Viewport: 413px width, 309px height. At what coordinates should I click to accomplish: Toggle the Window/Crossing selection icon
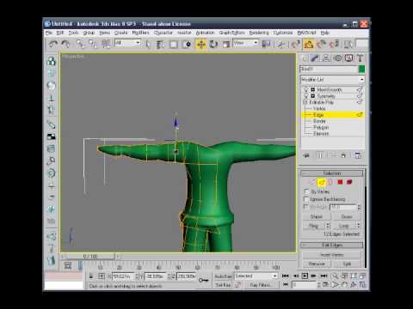point(187,45)
